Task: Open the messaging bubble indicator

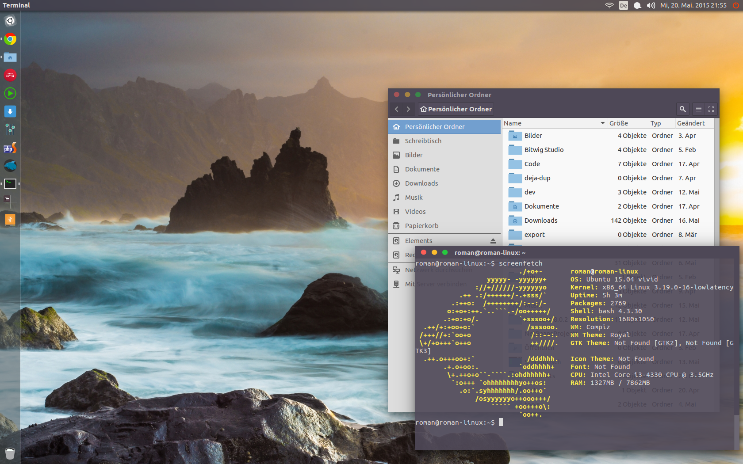Action: tap(637, 5)
